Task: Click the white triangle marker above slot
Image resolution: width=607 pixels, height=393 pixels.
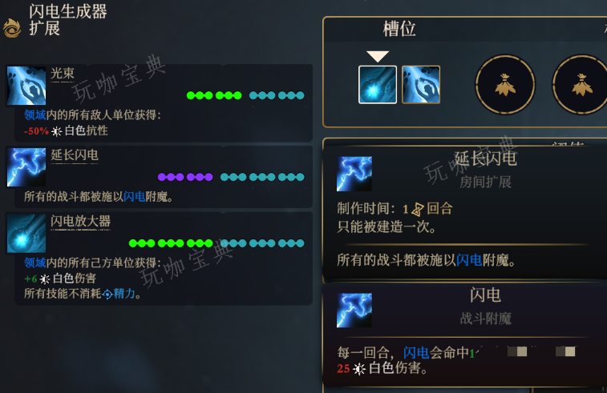Action: [378, 56]
